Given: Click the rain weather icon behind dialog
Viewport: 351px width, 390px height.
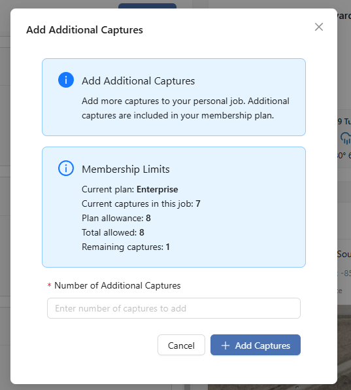Looking at the screenshot, I should [x=346, y=138].
